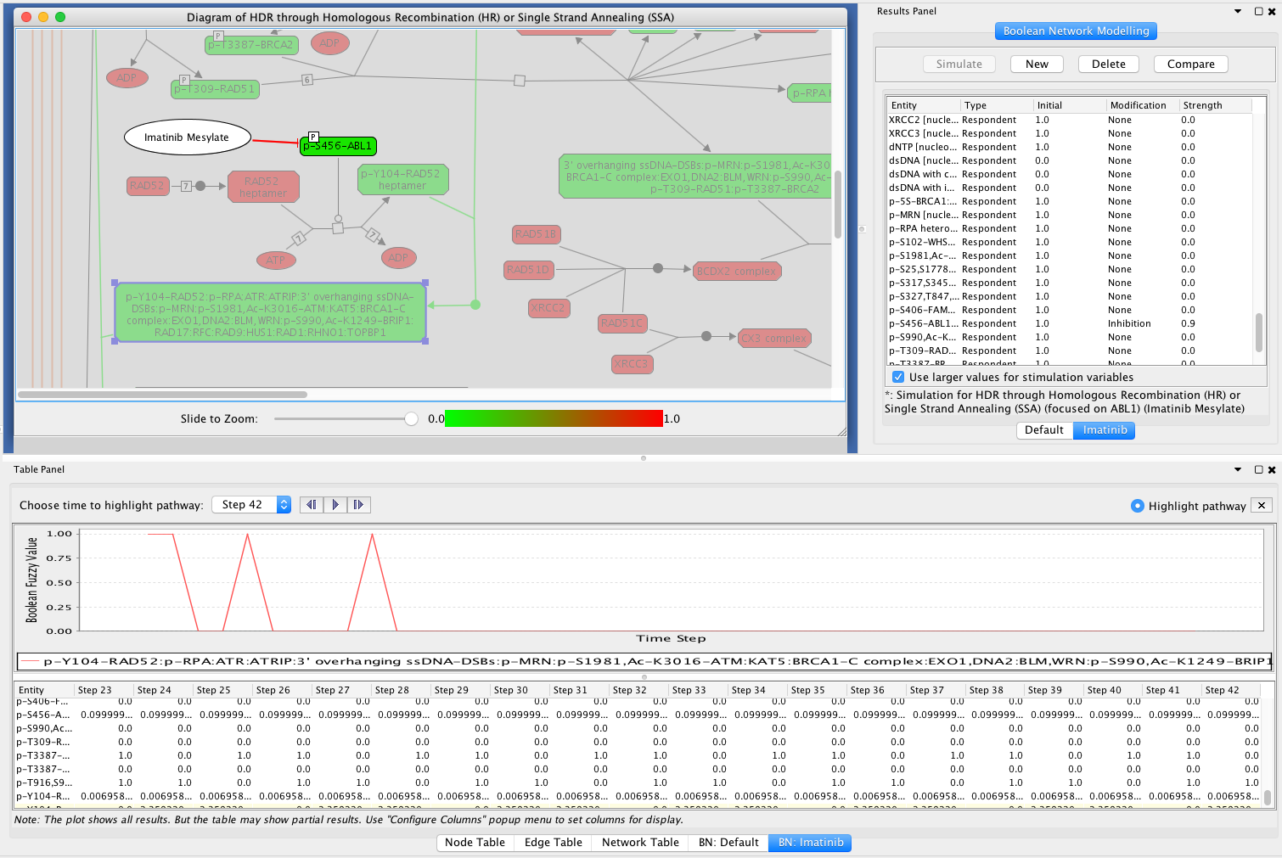Screen dimensions: 1282x858
Task: Select the BN: Imatinib tab
Action: (x=810, y=843)
